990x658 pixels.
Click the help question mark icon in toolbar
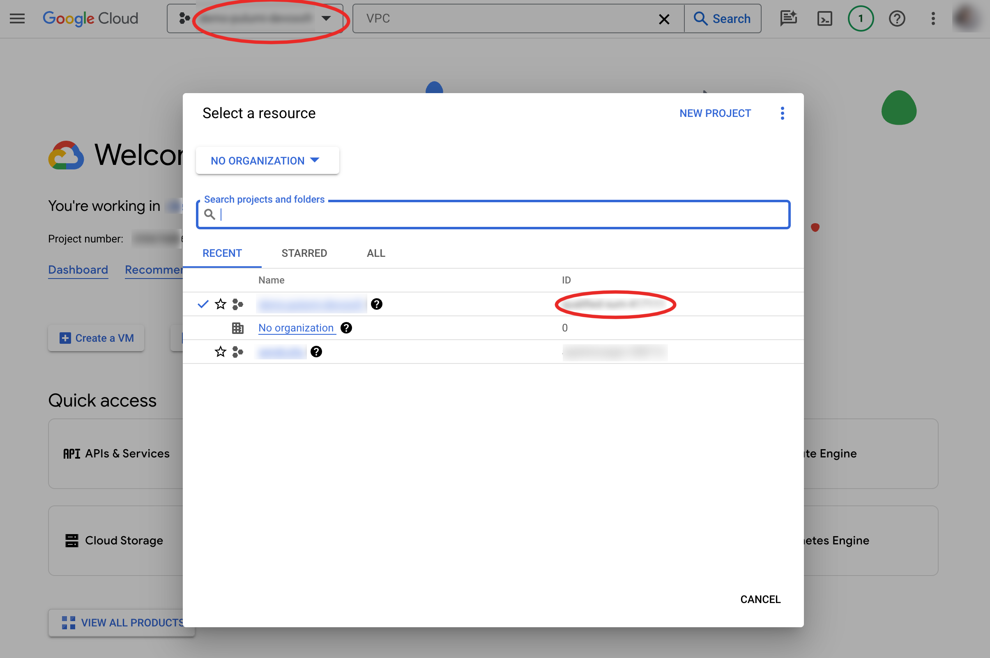[898, 19]
